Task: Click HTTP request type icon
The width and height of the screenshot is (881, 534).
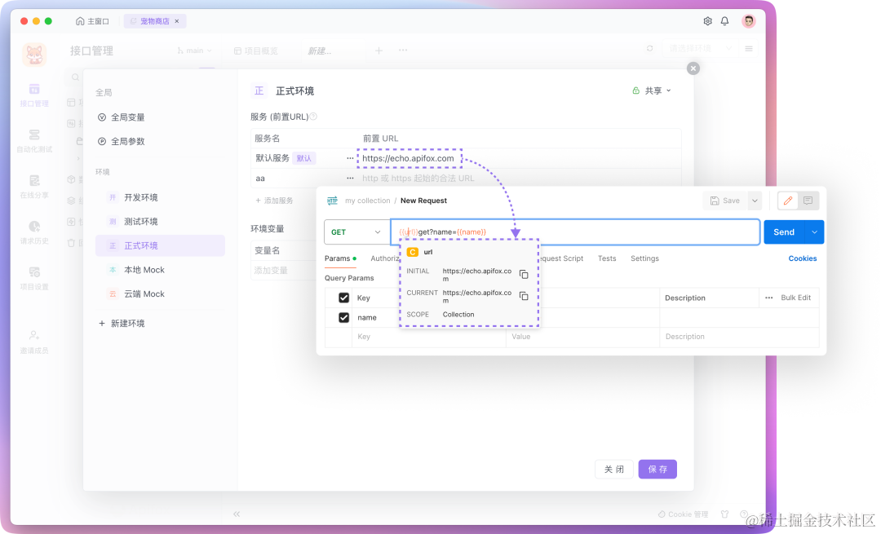Action: (332, 201)
